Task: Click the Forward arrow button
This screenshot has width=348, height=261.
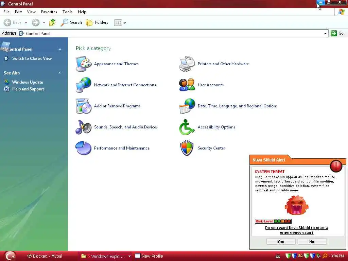Action: (x=35, y=22)
